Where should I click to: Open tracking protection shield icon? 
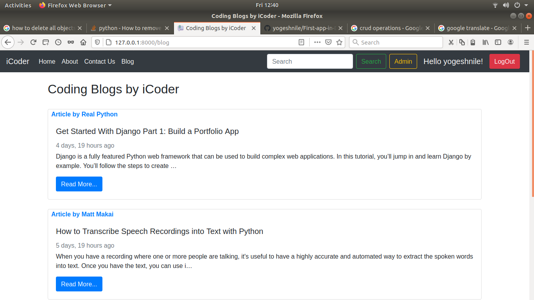[x=98, y=42]
